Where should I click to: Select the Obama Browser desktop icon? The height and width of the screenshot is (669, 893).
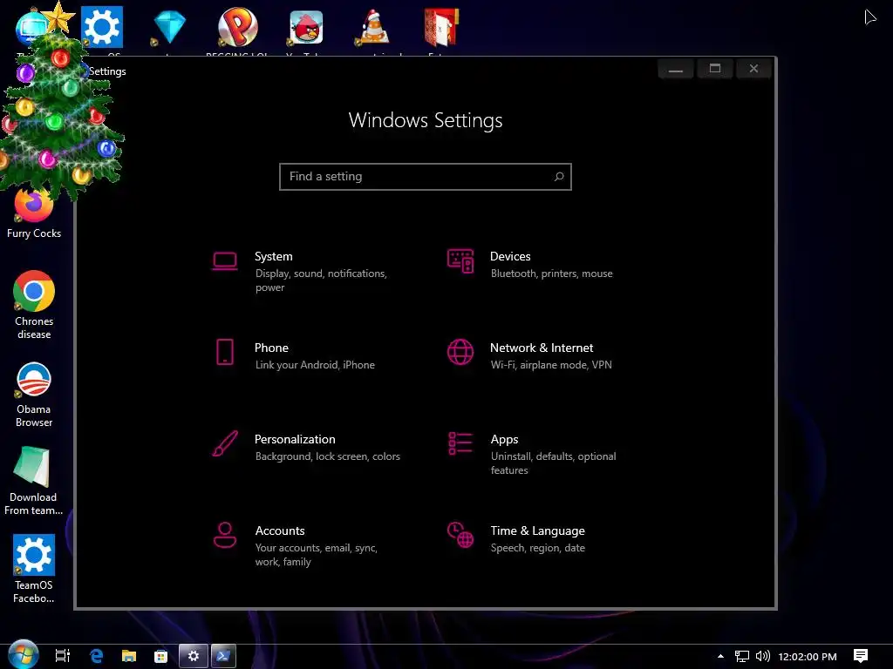[34, 395]
